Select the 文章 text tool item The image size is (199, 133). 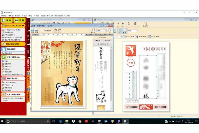pyautogui.click(x=6, y=61)
